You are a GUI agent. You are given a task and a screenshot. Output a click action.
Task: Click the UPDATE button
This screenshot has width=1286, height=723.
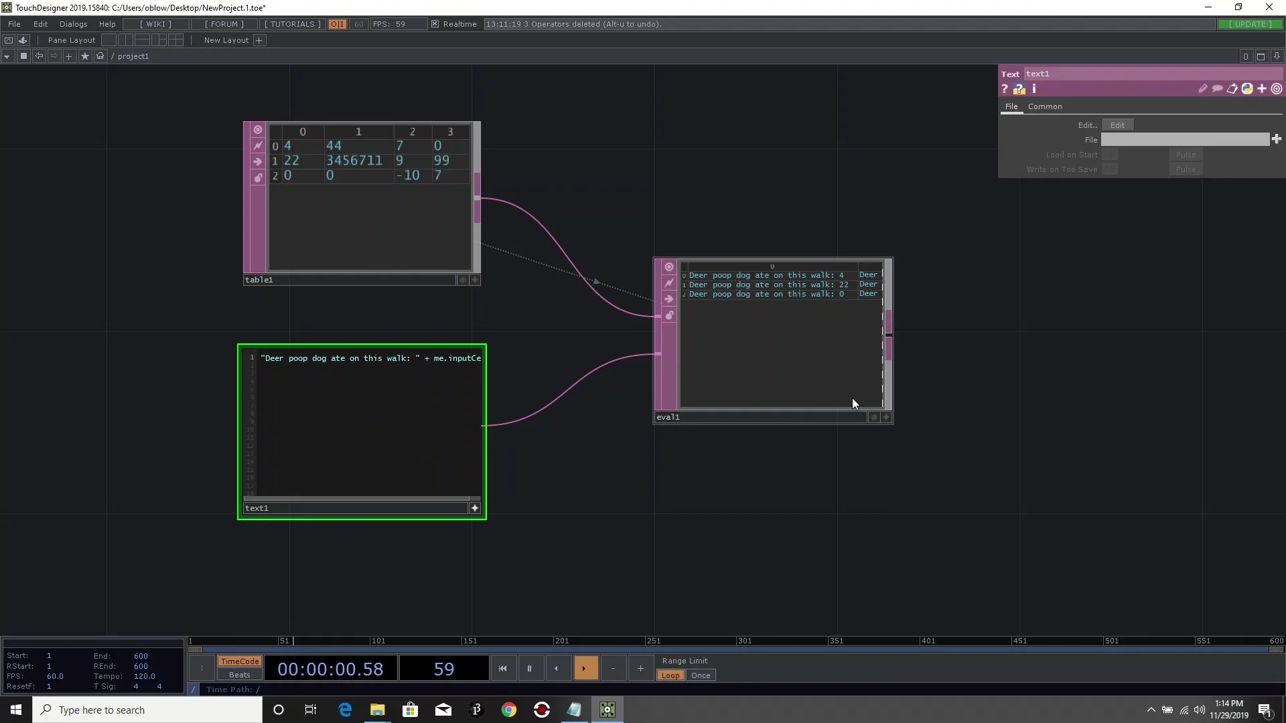pyautogui.click(x=1250, y=24)
